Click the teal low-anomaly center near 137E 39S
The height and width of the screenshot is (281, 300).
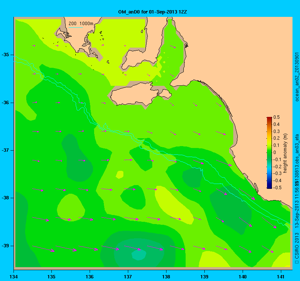pyautogui.click(x=139, y=255)
